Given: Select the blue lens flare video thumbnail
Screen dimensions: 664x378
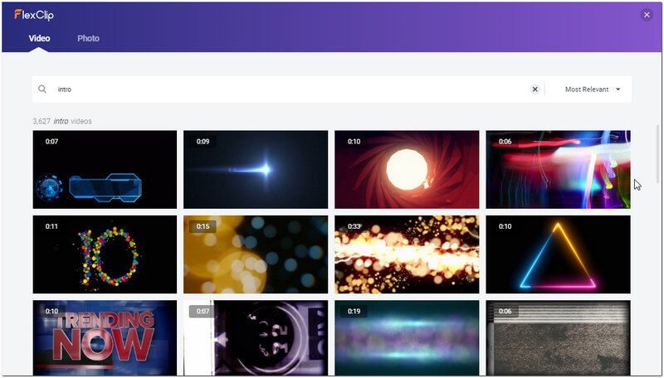Looking at the screenshot, I should pos(256,170).
